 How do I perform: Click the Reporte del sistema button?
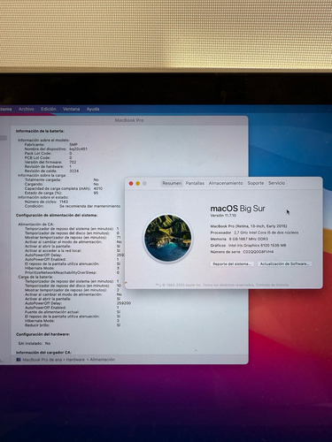(x=232, y=263)
